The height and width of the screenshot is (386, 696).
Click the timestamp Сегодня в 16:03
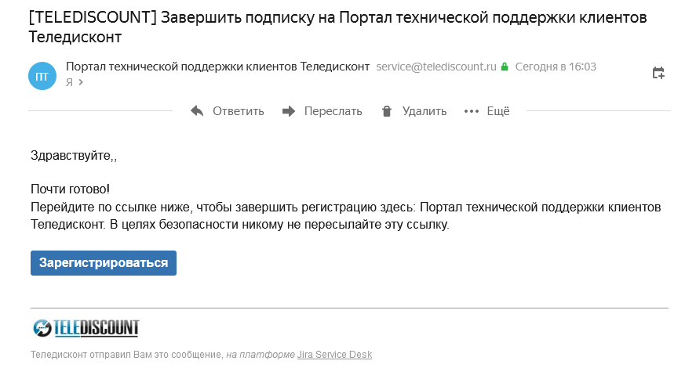click(556, 67)
